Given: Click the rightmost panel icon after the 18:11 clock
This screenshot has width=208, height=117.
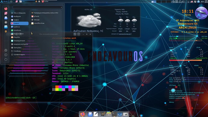Looking at the screenshot, I should click(206, 2).
